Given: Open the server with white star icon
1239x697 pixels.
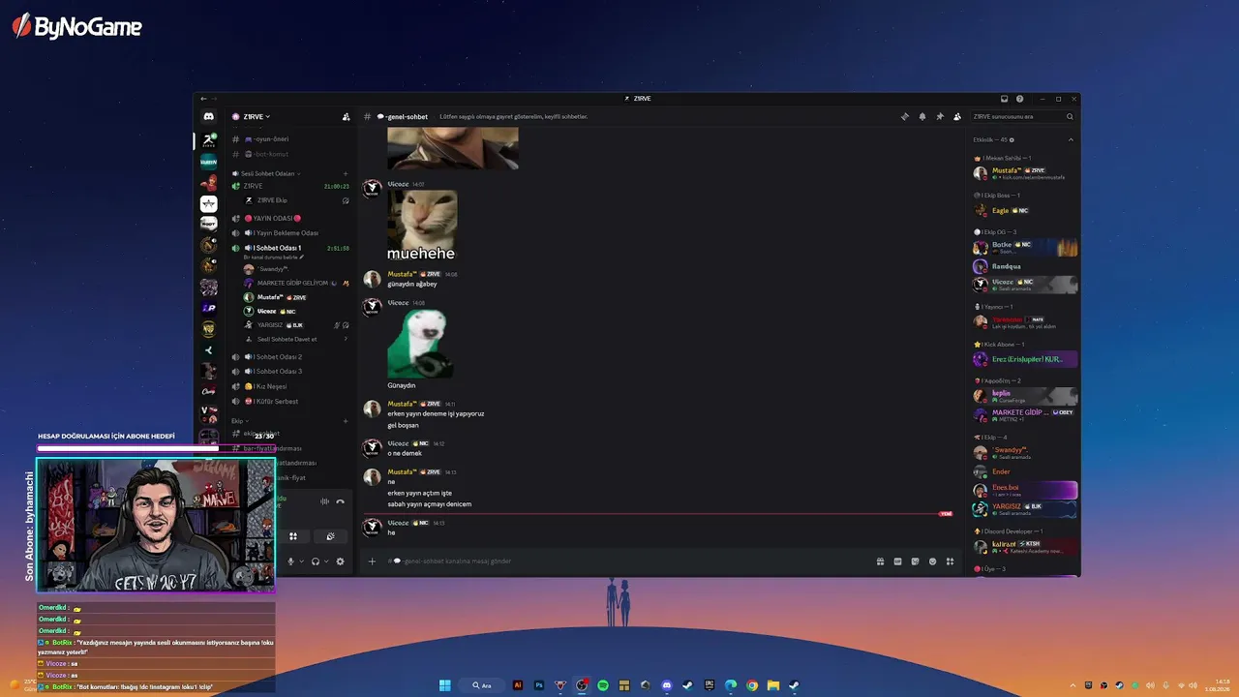Looking at the screenshot, I should coord(208,203).
